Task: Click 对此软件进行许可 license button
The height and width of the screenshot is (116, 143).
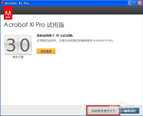Action: [x=103, y=111]
